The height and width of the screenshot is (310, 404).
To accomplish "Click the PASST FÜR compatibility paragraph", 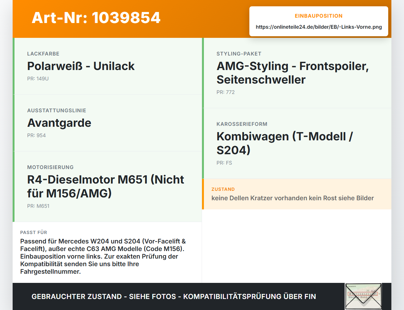I will [x=103, y=256].
